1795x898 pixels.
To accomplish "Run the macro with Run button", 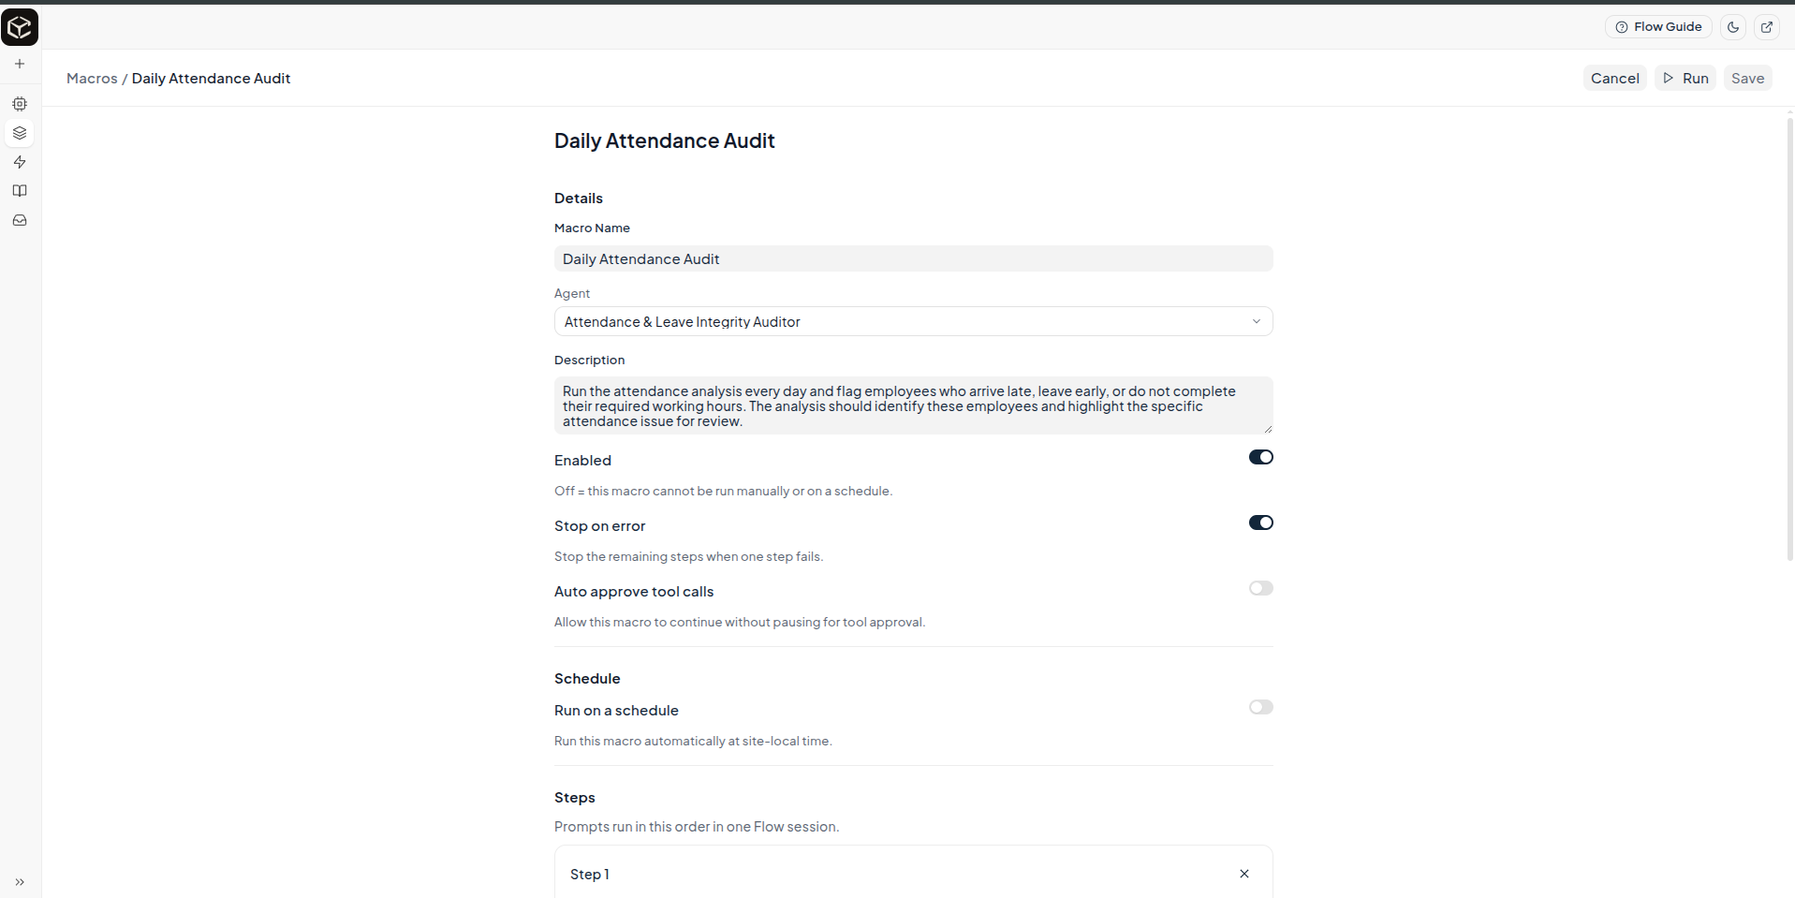I will pyautogui.click(x=1685, y=79).
